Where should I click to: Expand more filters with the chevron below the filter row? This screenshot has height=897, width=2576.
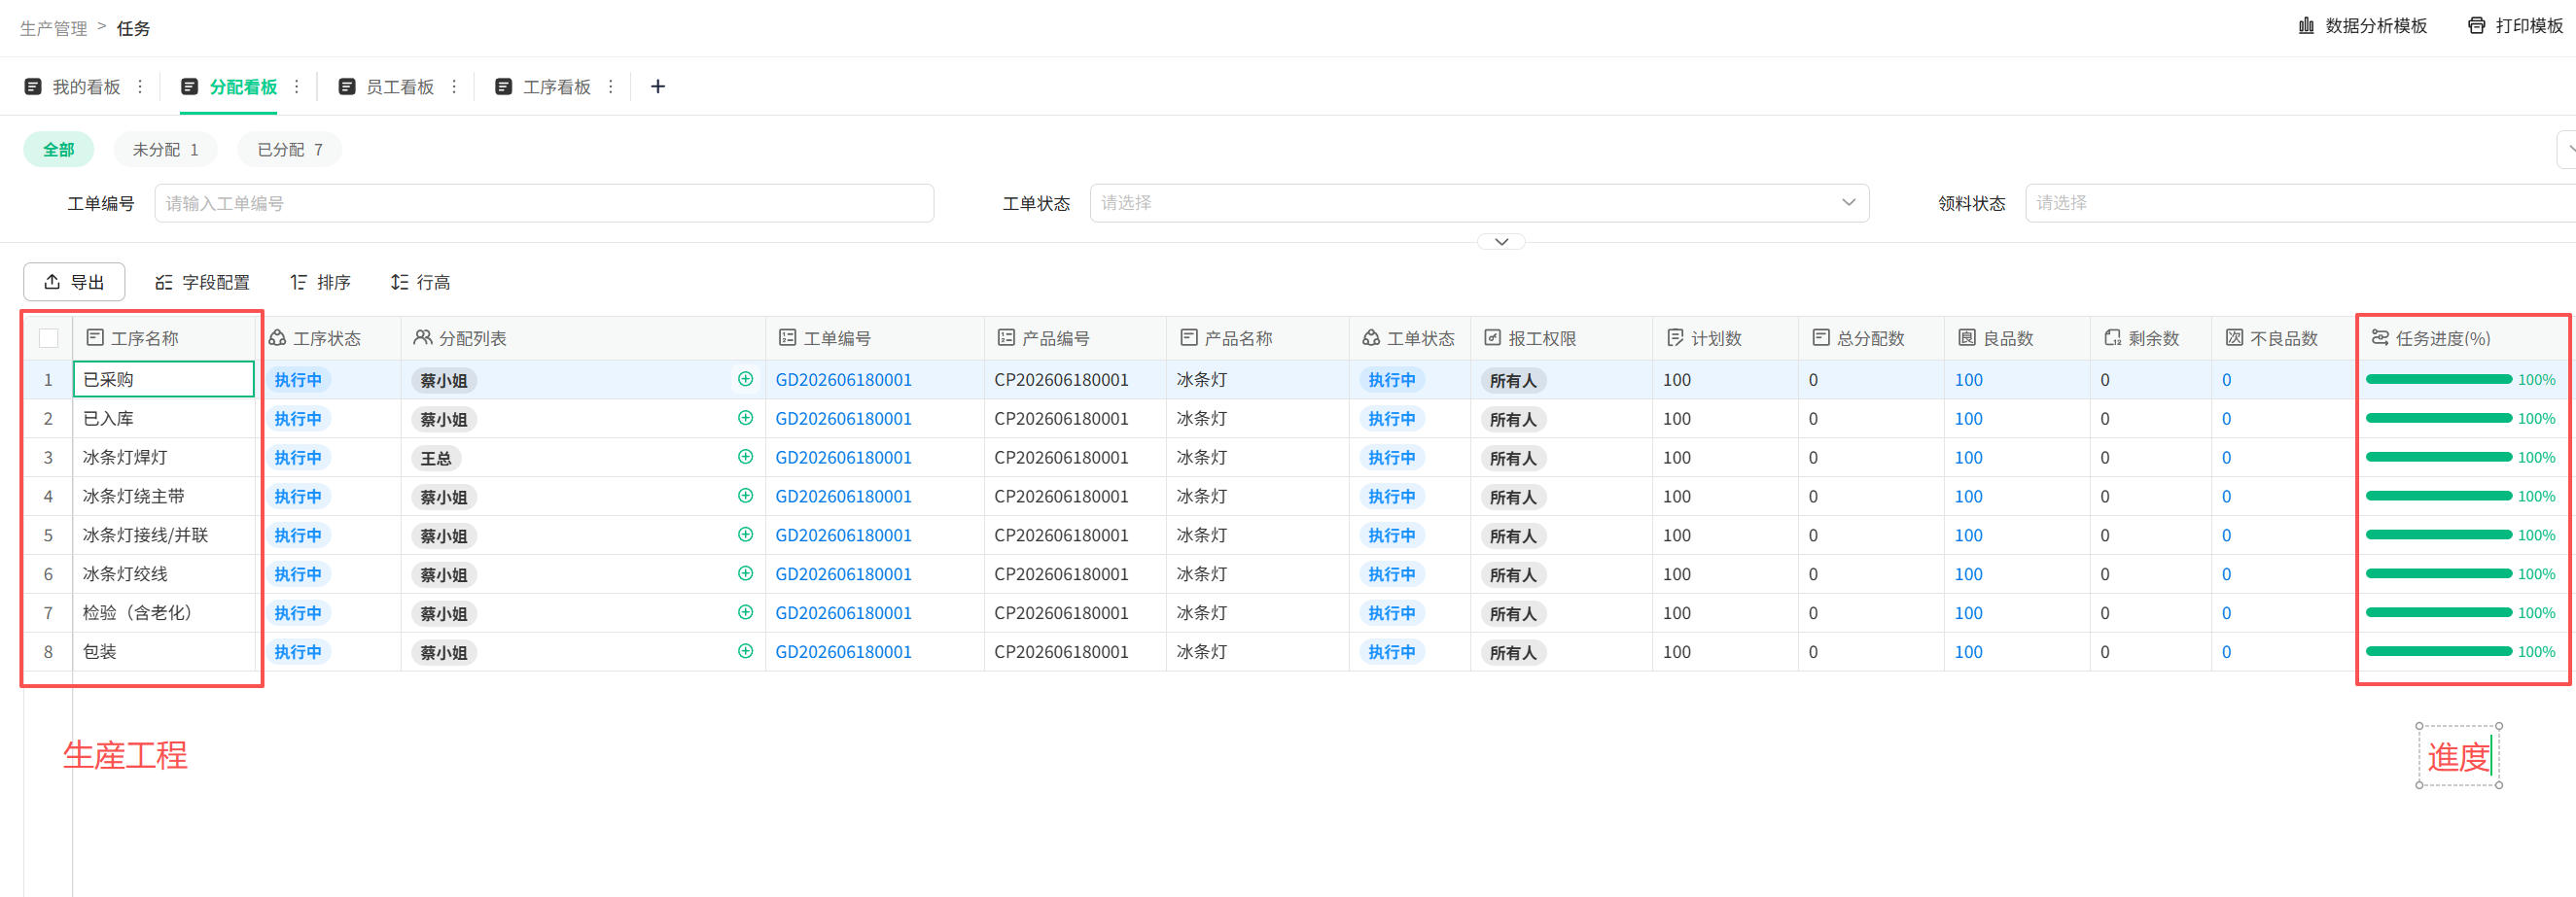coord(1501,242)
